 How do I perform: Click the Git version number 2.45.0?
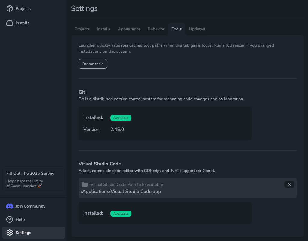point(117,129)
